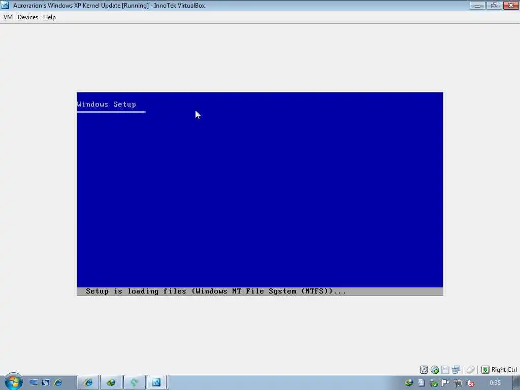Click the hard disk activity indicator

pos(424,370)
